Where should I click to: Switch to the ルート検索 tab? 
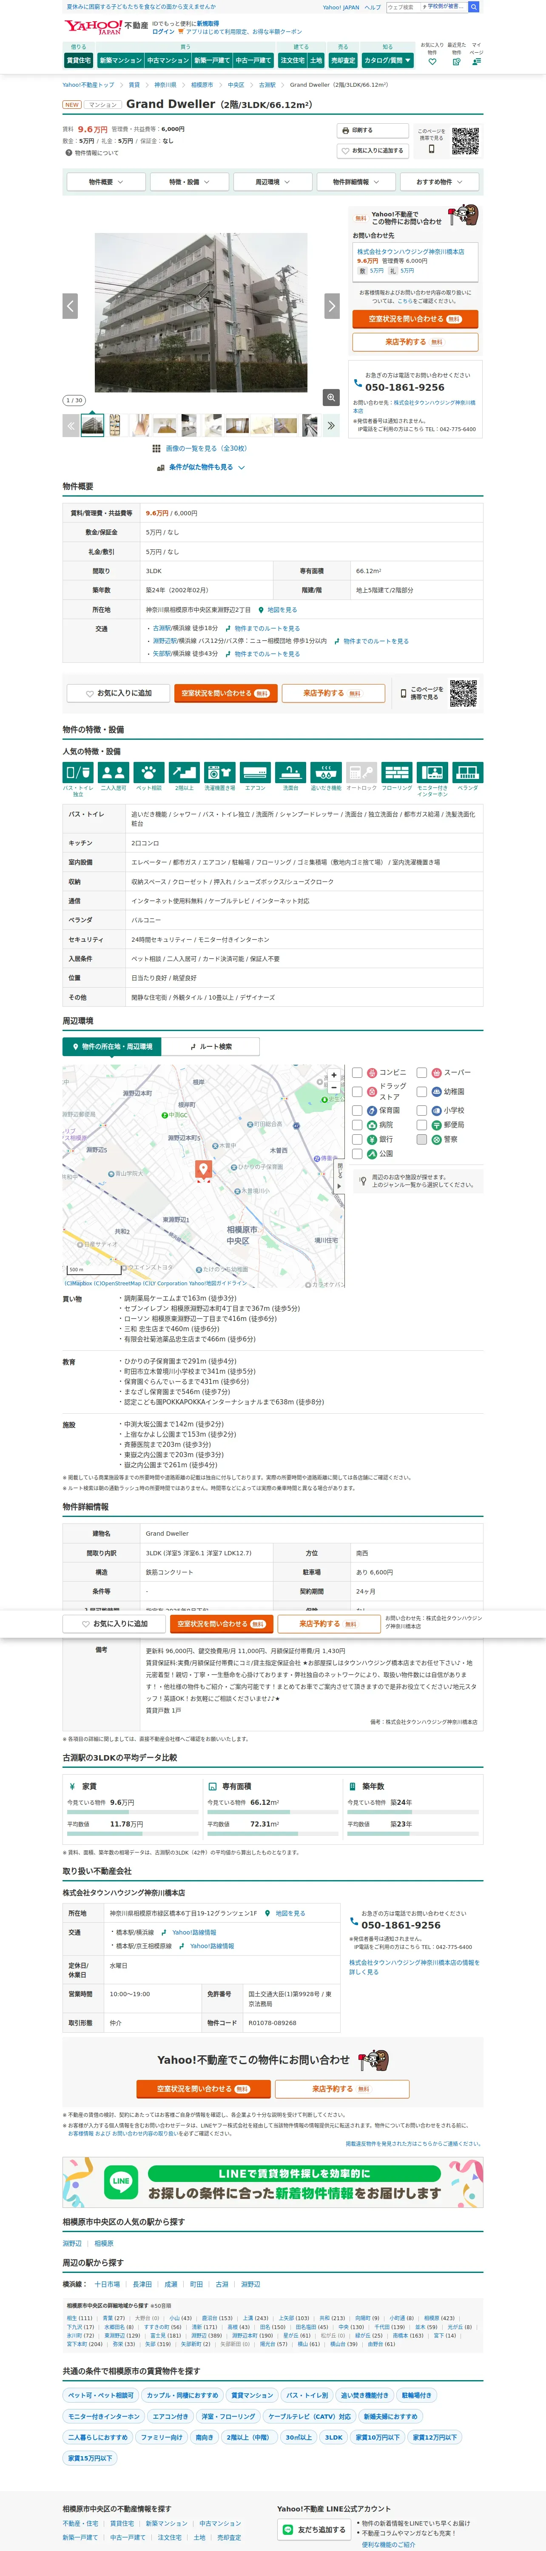point(211,1047)
